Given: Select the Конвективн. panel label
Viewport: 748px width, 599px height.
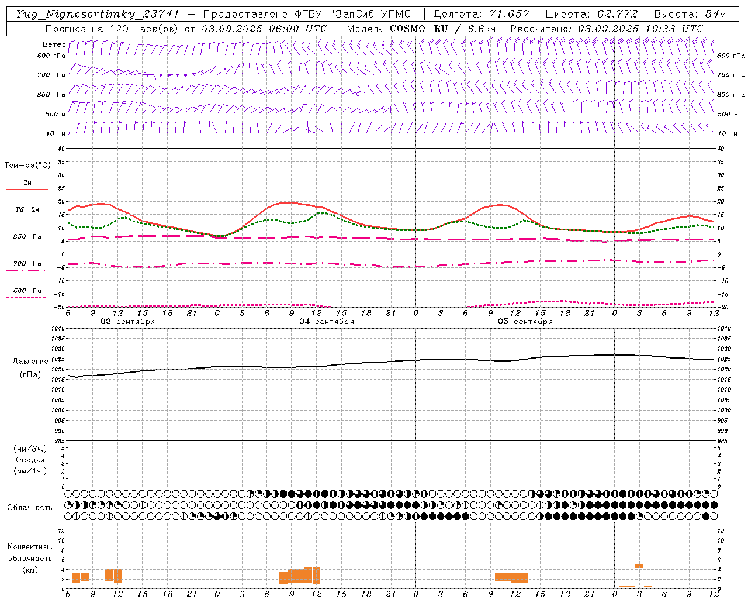Looking at the screenshot, I should click(x=30, y=547).
